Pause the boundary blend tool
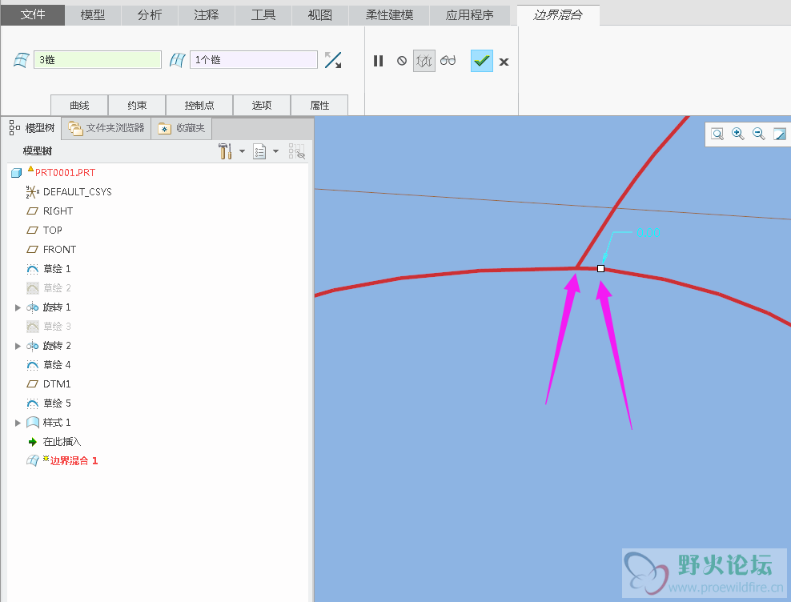Image resolution: width=791 pixels, height=602 pixels. [x=379, y=61]
